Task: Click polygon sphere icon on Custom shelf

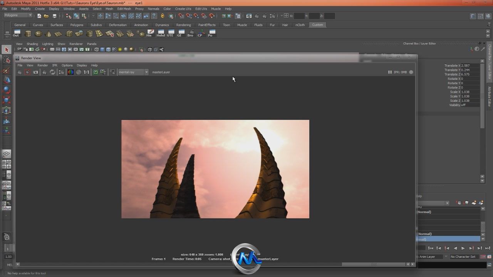Action: point(39,33)
